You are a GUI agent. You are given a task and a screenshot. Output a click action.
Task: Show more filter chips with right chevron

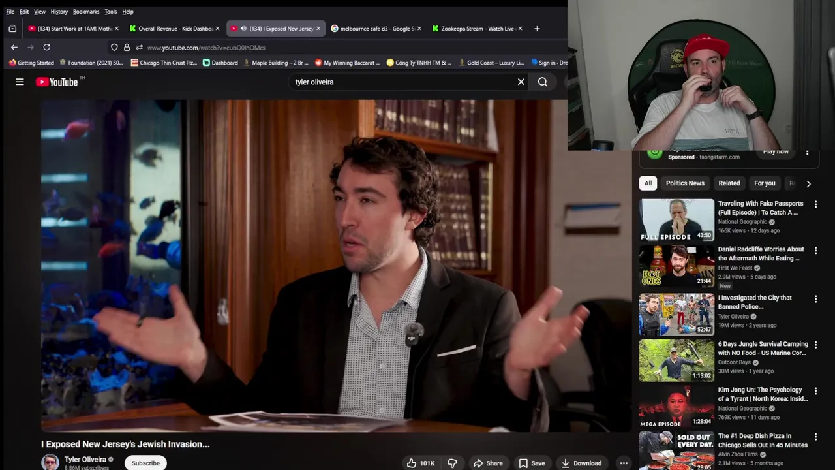coord(808,183)
